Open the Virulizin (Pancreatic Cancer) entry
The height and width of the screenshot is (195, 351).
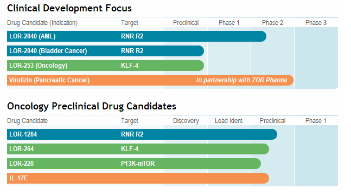[150, 80]
